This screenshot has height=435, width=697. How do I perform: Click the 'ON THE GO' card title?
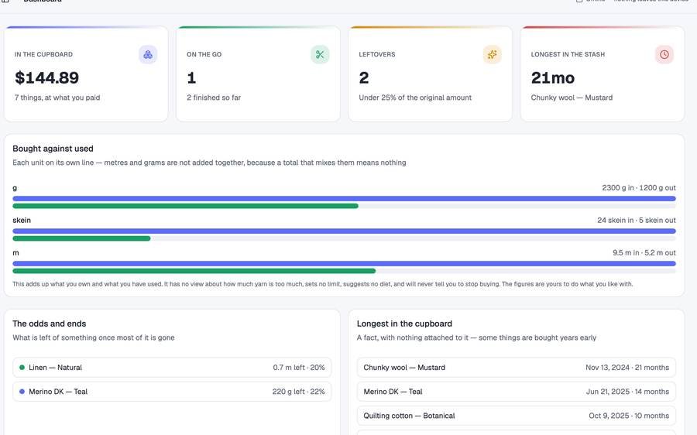click(204, 54)
